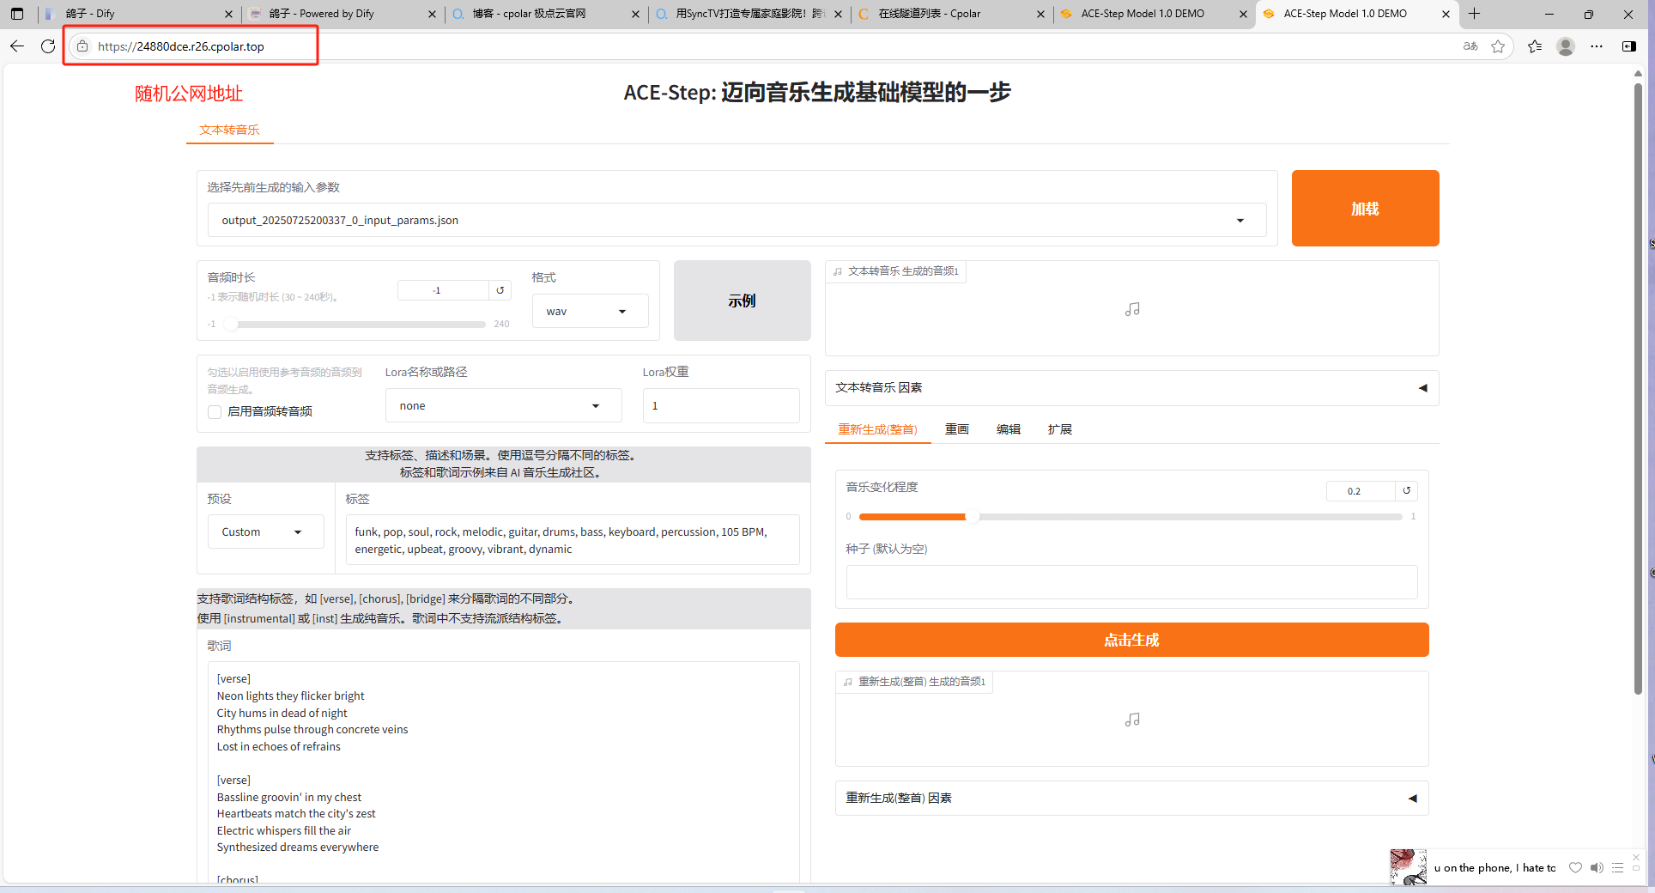This screenshot has height=893, width=1655.
Task: Click the 重新生成(整首) 生成的音频1 audio placeholder
Action: [x=1131, y=720]
